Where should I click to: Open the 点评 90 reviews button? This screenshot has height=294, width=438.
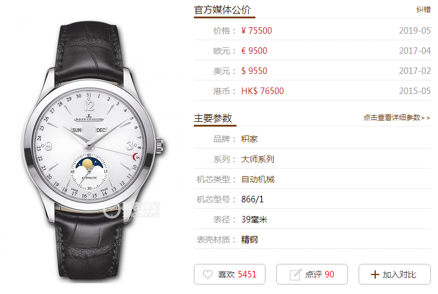[x=312, y=274]
